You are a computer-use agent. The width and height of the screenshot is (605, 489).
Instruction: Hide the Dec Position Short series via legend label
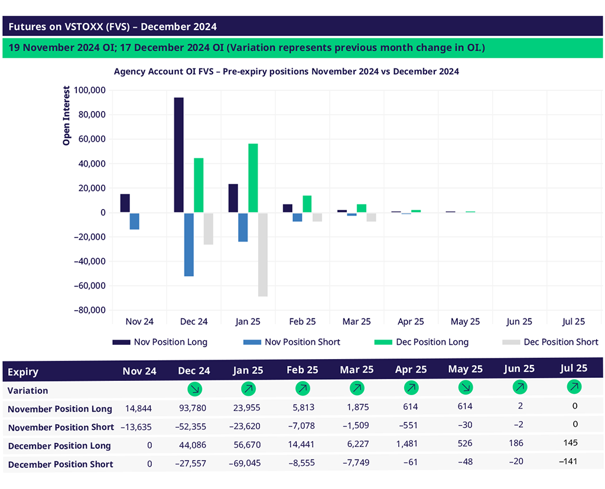click(561, 342)
